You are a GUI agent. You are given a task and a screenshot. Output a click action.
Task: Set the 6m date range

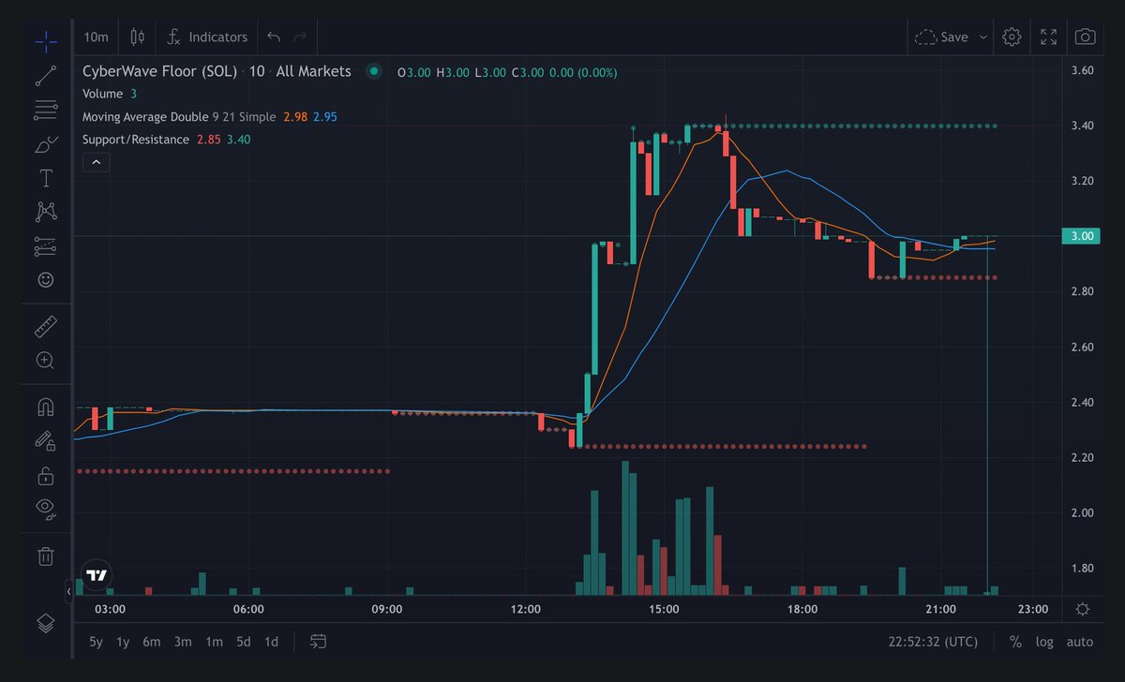pos(152,642)
